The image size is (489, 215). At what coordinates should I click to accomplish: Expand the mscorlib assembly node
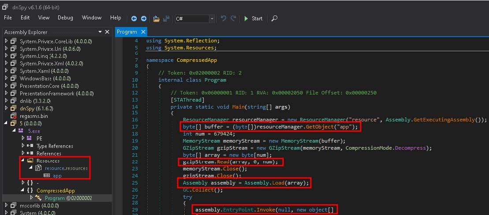click(x=6, y=205)
